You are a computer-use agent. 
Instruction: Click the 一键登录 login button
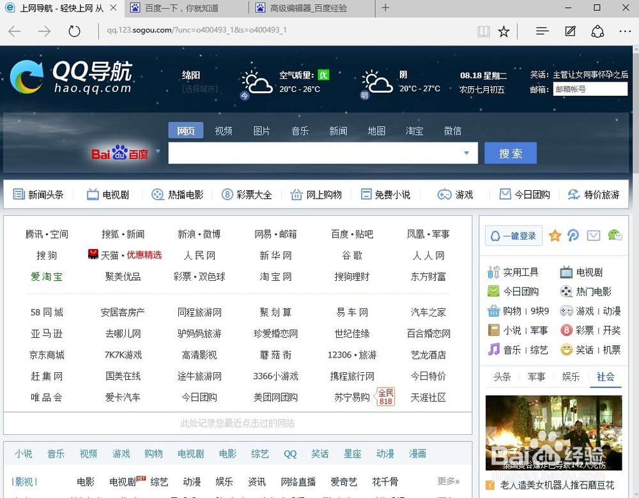[514, 236]
